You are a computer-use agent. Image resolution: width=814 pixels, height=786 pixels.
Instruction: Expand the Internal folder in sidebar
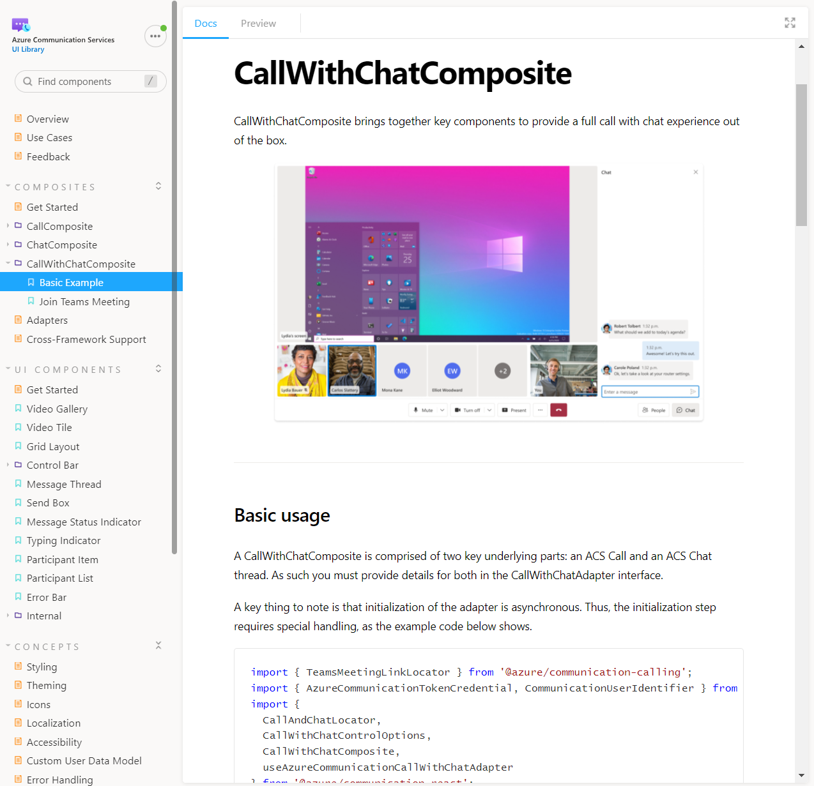click(8, 616)
